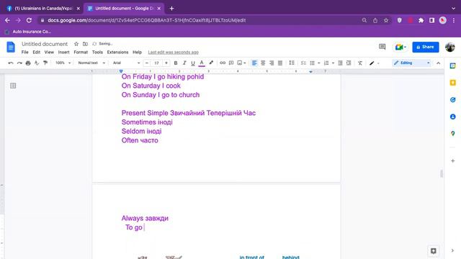The width and height of the screenshot is (461, 259).
Task: Open the Arial font dropdown
Action: coord(126,63)
